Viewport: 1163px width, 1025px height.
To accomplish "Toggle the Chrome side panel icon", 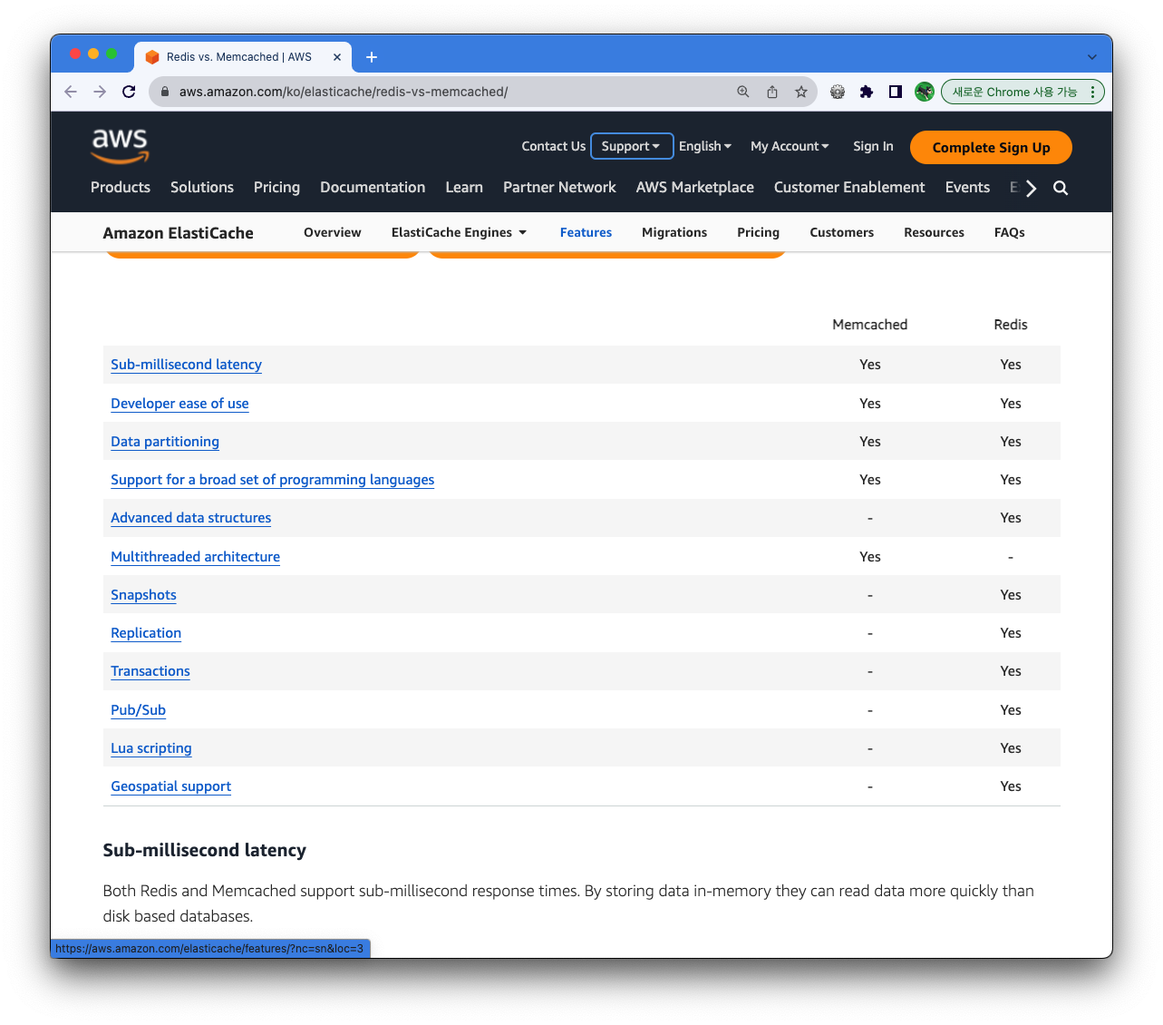I will [896, 92].
